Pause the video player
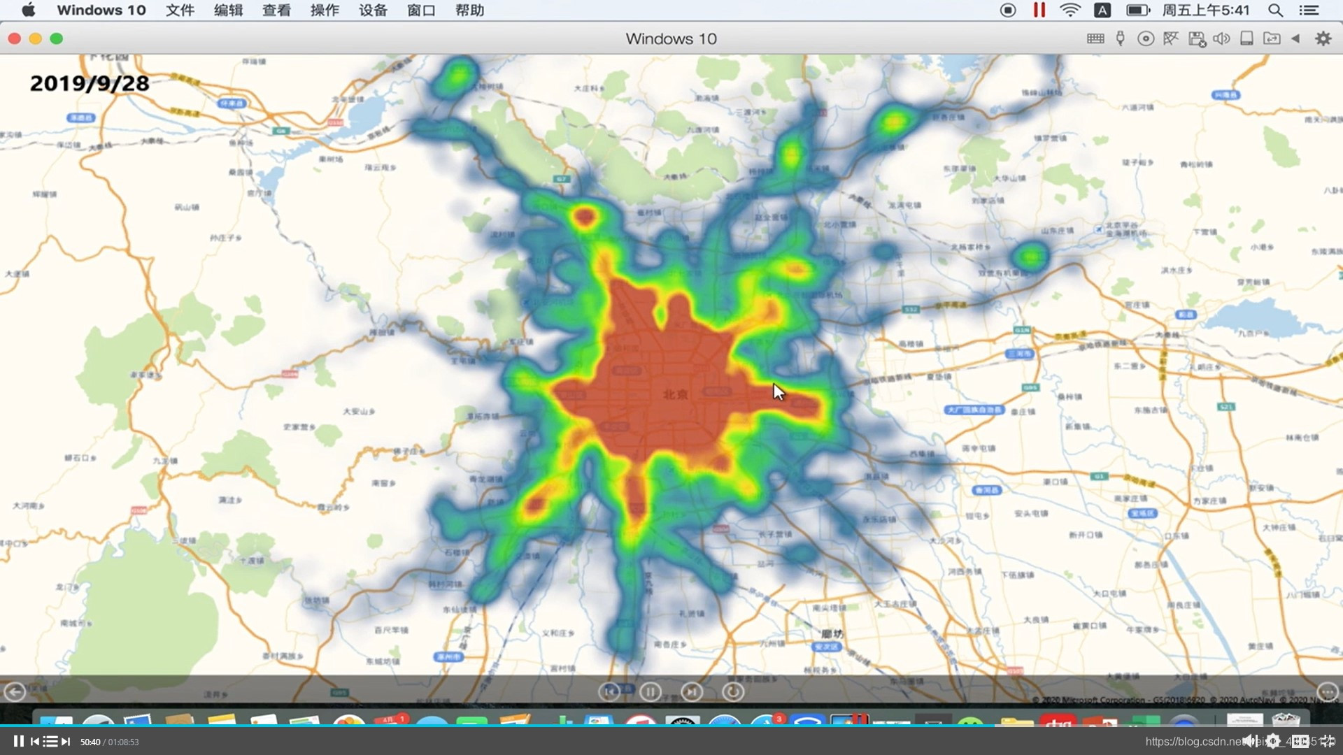This screenshot has height=755, width=1343. point(18,741)
